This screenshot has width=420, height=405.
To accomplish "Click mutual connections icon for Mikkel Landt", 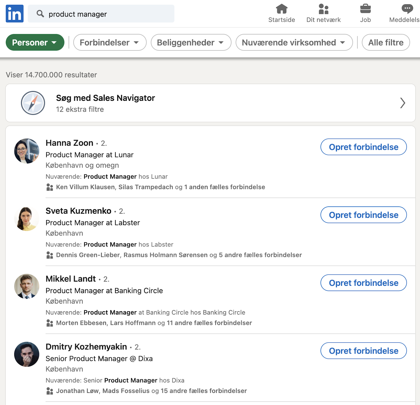I will coord(50,323).
